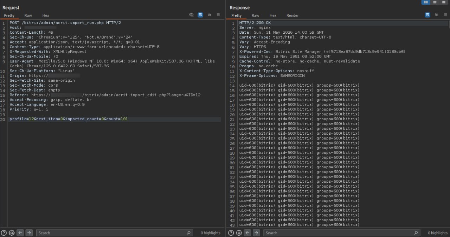The height and width of the screenshot is (237, 450).
Task: Click the Pragma: no-cache header
Action: click(x=258, y=66)
